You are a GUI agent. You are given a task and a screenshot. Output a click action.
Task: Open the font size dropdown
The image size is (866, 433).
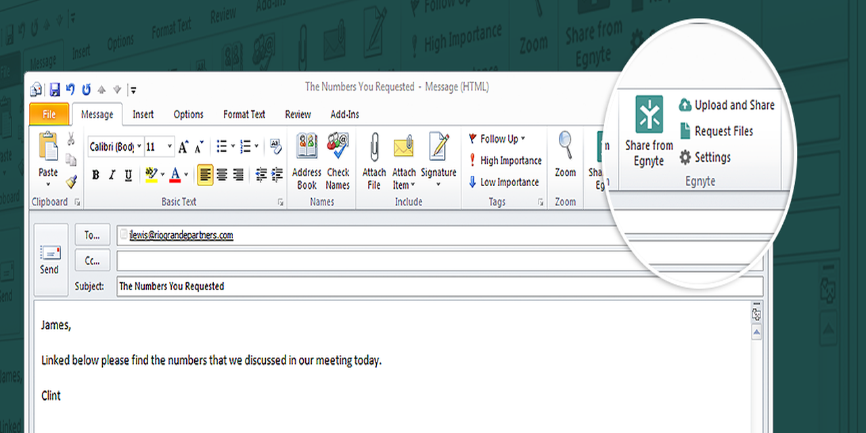coord(170,146)
